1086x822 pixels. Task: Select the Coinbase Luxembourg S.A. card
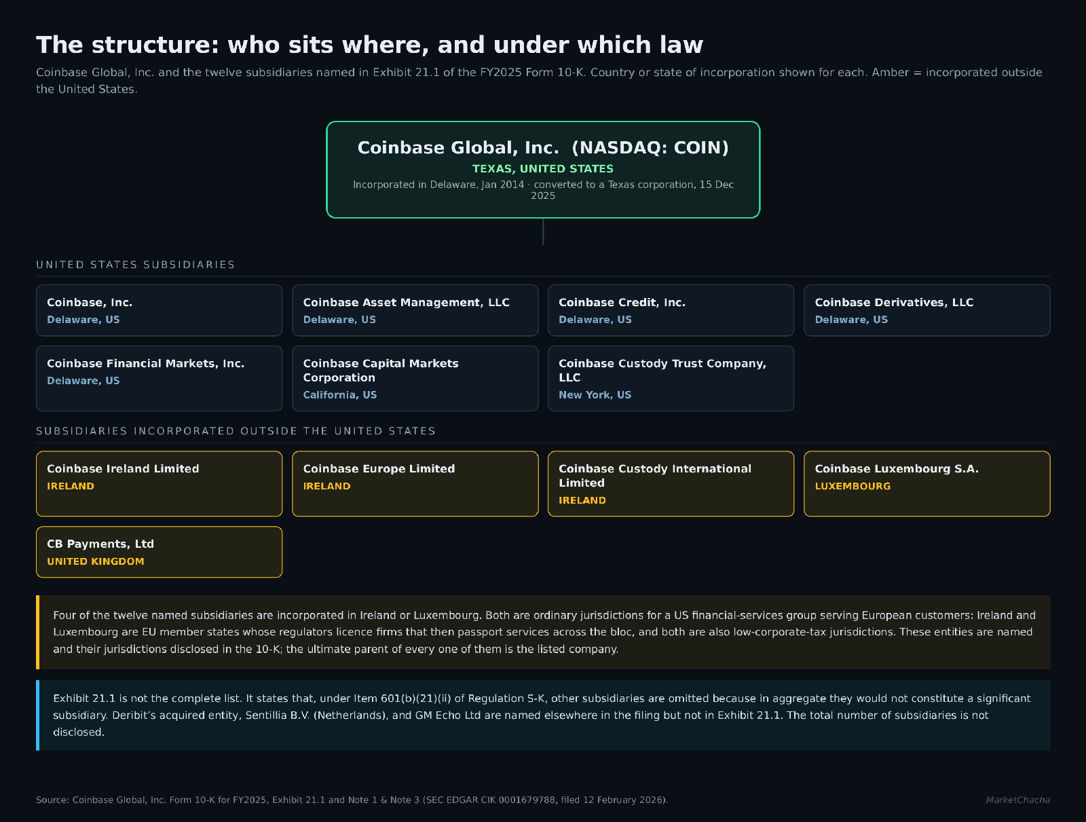coord(927,484)
